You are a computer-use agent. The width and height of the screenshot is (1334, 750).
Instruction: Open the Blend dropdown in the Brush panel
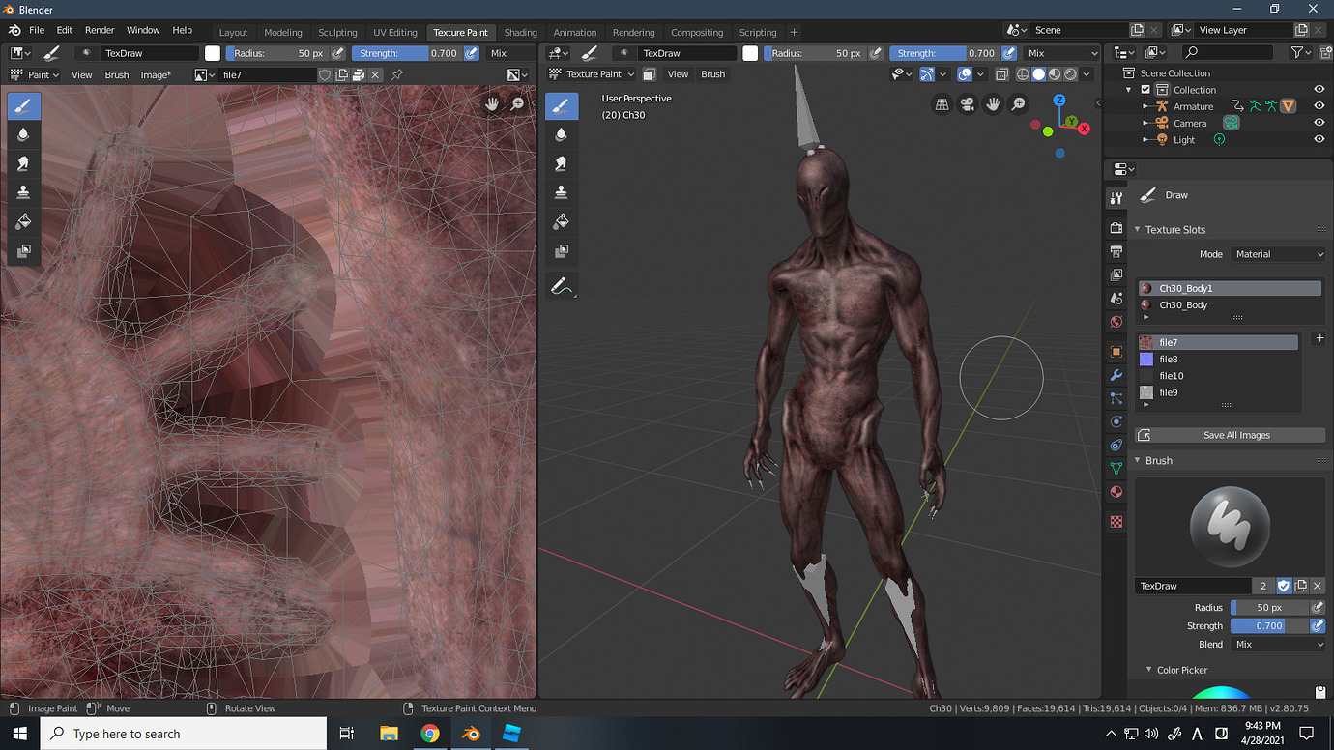coord(1278,644)
